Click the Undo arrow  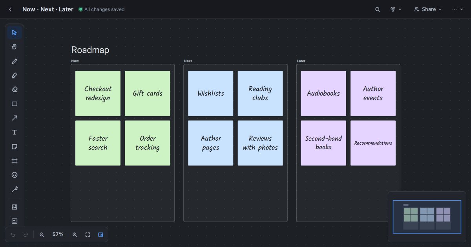click(13, 234)
